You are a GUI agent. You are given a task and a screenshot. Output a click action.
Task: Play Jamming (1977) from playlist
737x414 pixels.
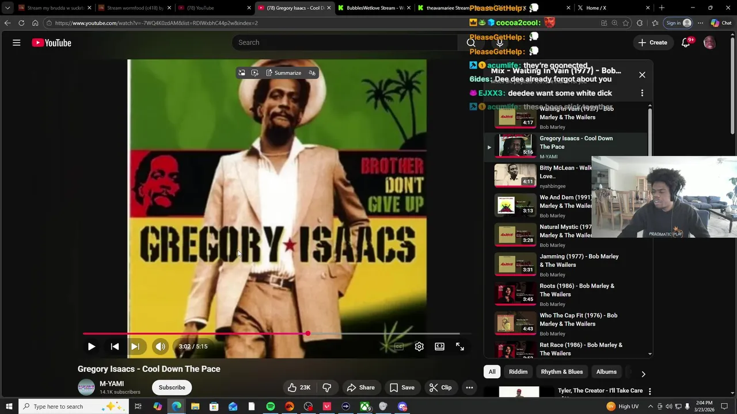567,264
